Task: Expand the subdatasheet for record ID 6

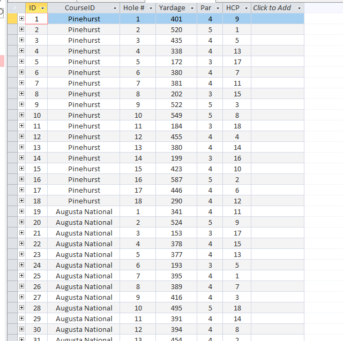Action: tap(21, 72)
